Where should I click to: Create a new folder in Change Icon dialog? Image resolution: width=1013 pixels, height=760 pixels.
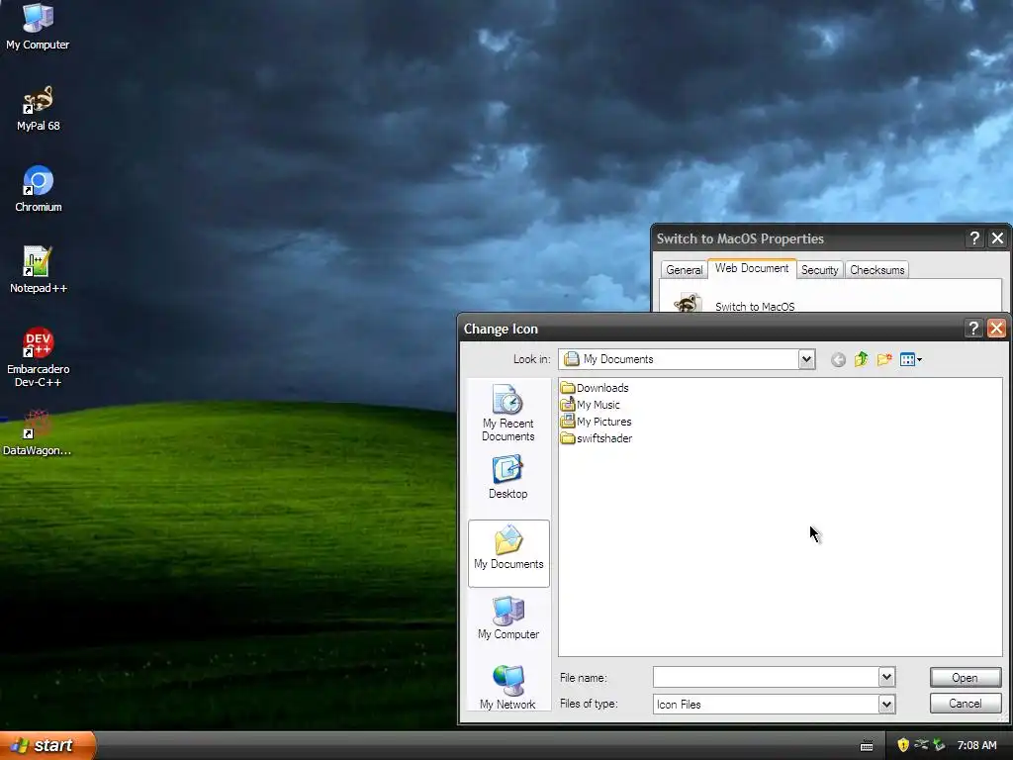point(884,359)
